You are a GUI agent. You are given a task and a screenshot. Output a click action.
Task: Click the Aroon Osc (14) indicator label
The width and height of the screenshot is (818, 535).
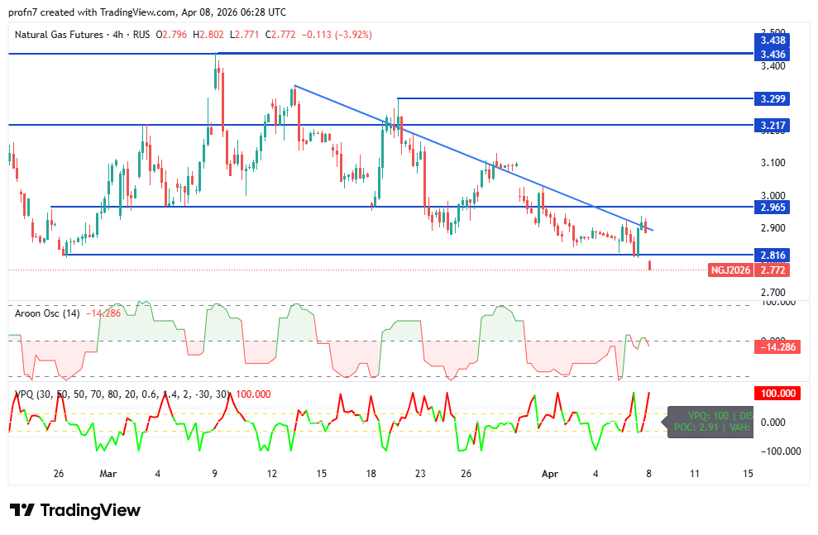tap(47, 313)
